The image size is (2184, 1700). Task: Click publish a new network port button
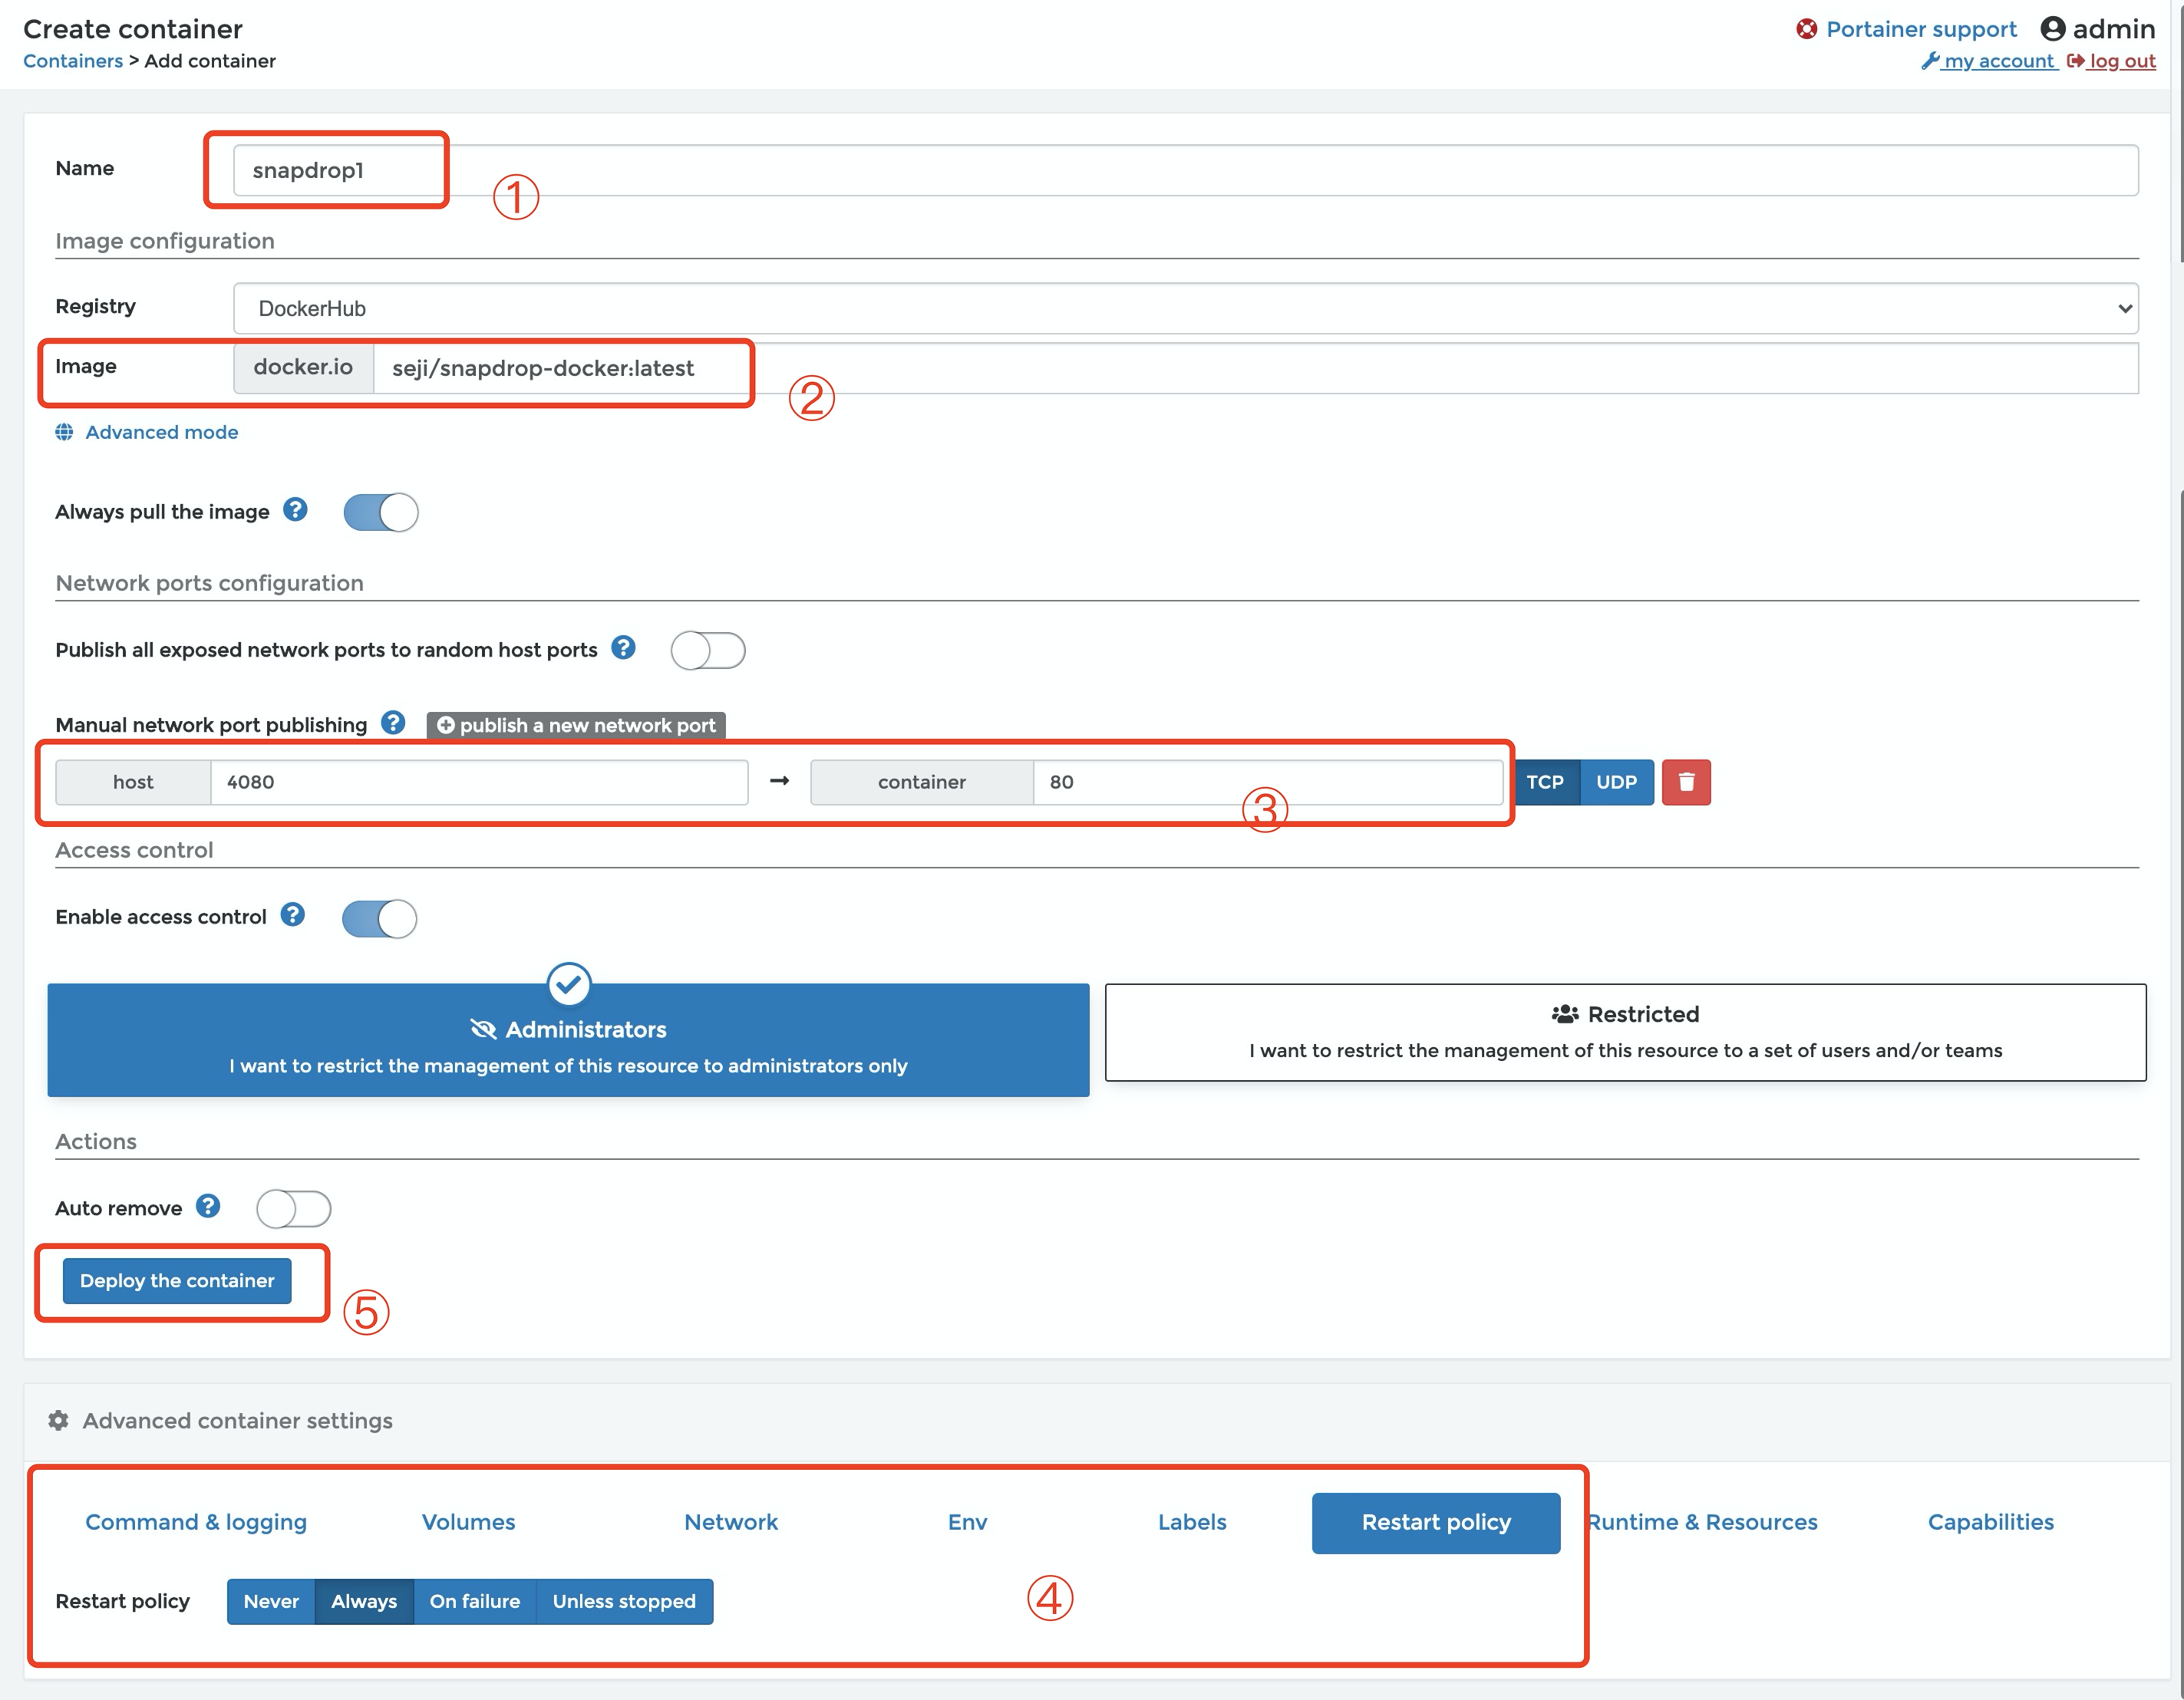(x=576, y=725)
